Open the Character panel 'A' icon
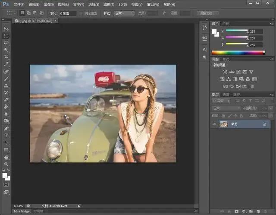 (x=204, y=49)
